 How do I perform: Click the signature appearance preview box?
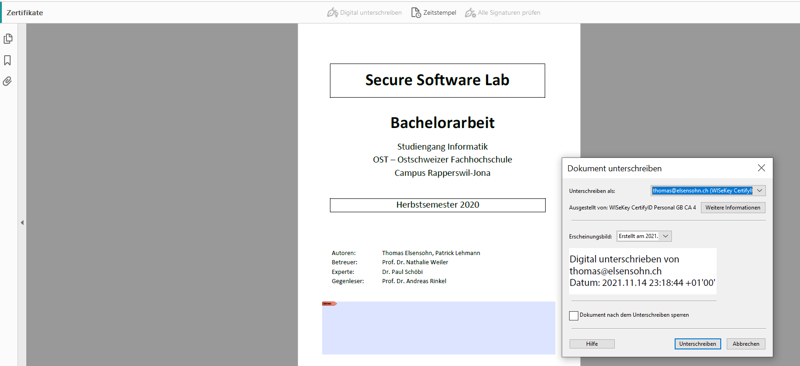point(642,271)
